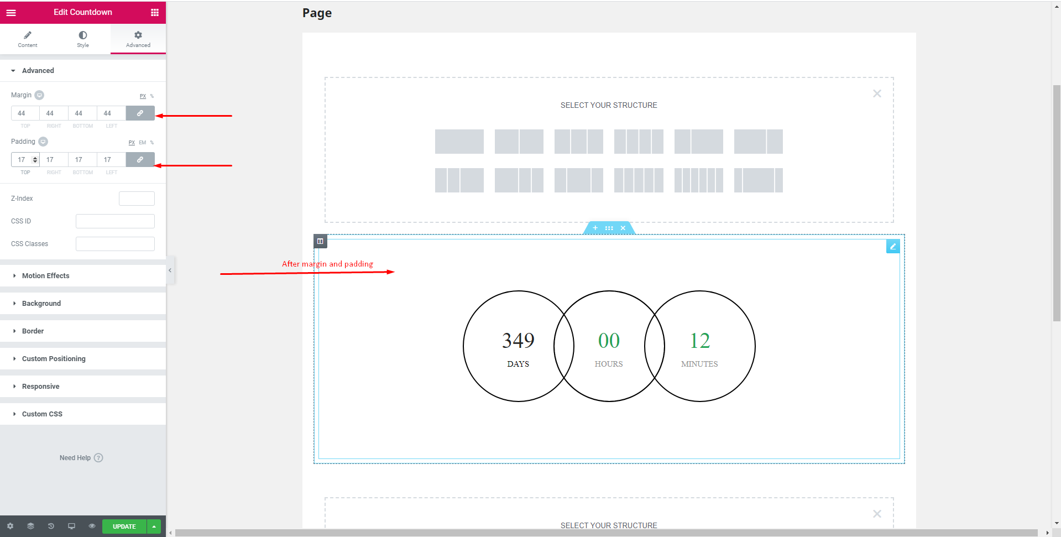Image resolution: width=1061 pixels, height=537 pixels.
Task: Click the green UPDATE button
Action: point(124,526)
